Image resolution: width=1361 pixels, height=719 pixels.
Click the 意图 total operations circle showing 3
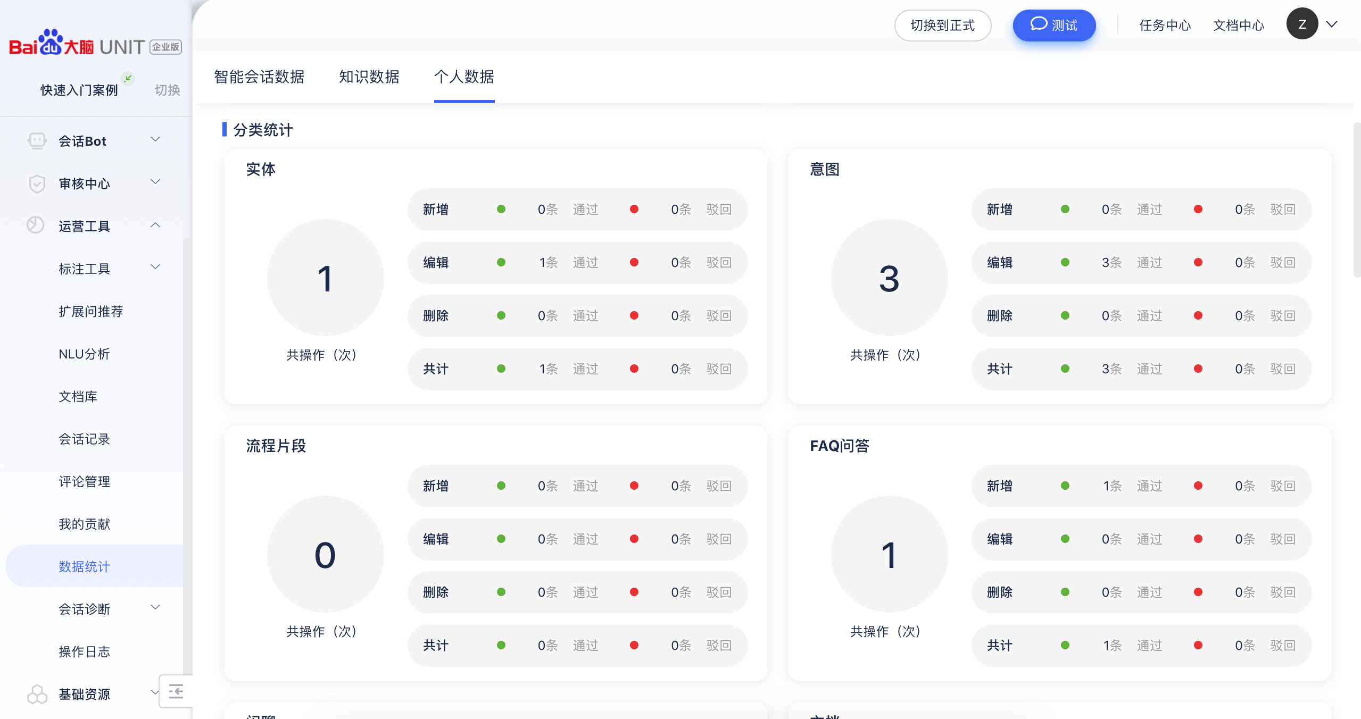click(x=889, y=278)
